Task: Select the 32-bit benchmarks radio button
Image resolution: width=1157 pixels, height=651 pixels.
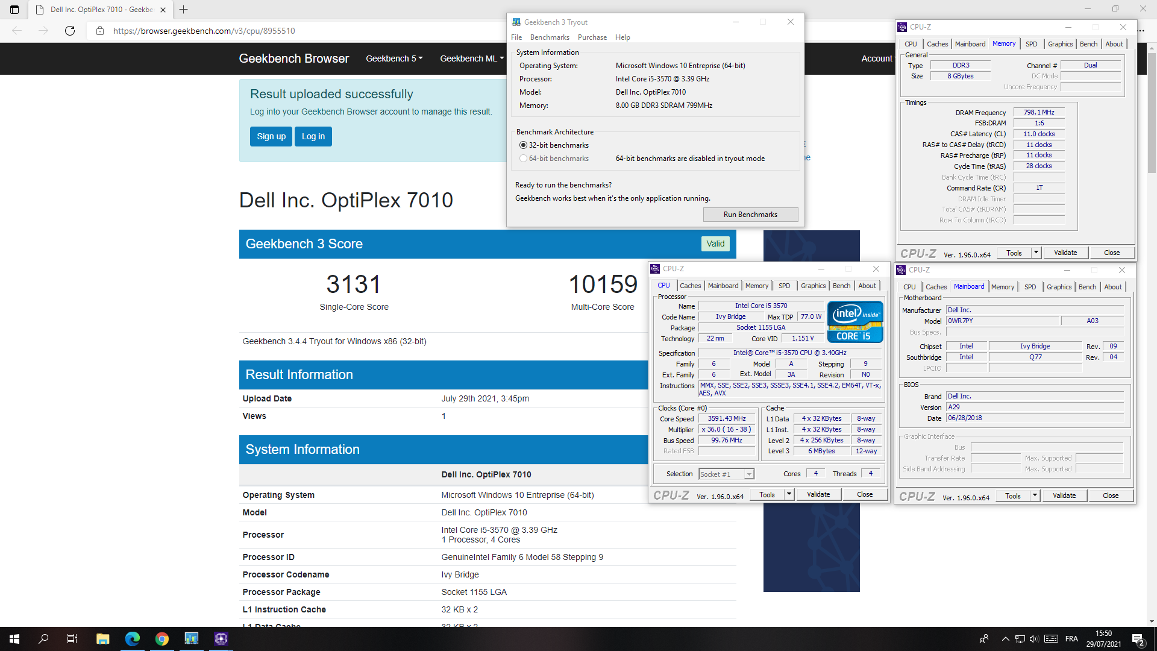Action: point(523,145)
